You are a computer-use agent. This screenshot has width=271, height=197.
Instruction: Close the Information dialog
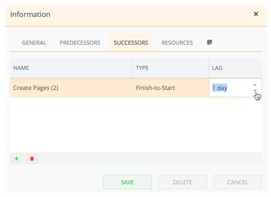(256, 14)
